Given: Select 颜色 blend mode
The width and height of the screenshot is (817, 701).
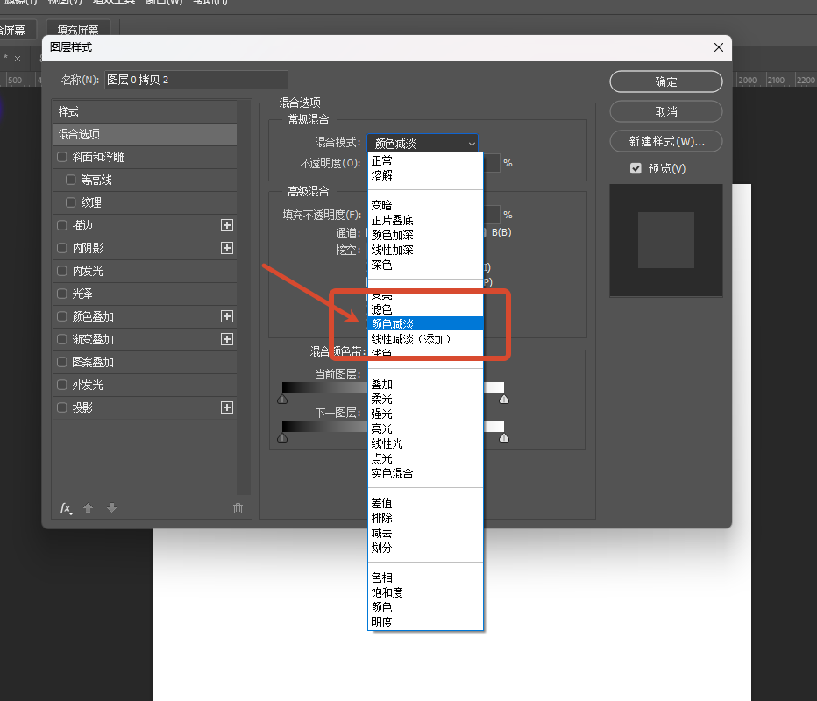Looking at the screenshot, I should 426,607.
